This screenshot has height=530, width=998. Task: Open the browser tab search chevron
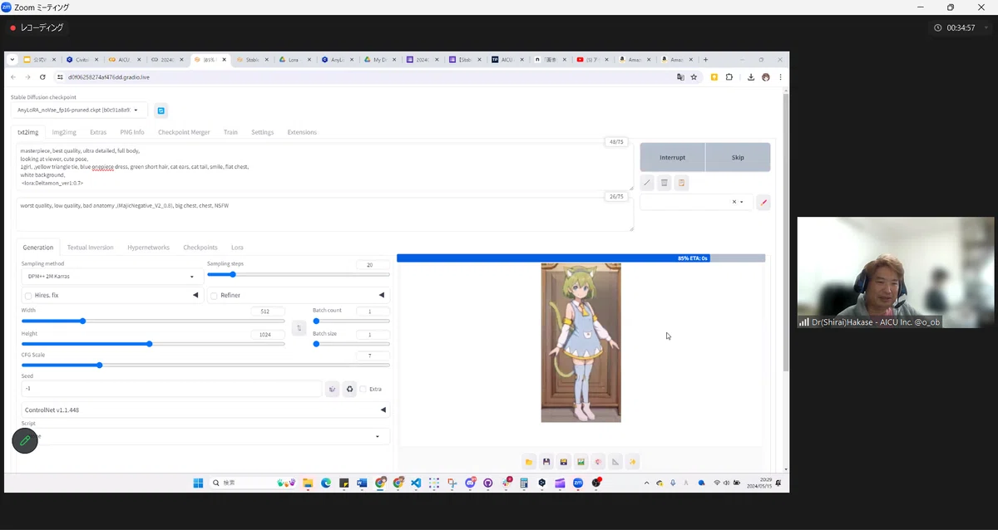[x=12, y=60]
